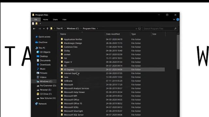Open the File tab
This screenshot has height=117, width=209.
36,19
